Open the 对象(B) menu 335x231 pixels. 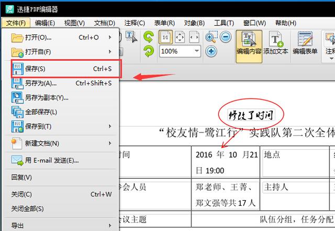194,23
